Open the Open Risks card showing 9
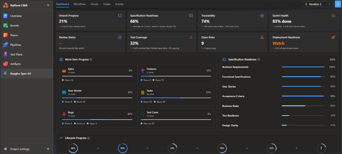This screenshot has width=342, height=154. pos(233,42)
